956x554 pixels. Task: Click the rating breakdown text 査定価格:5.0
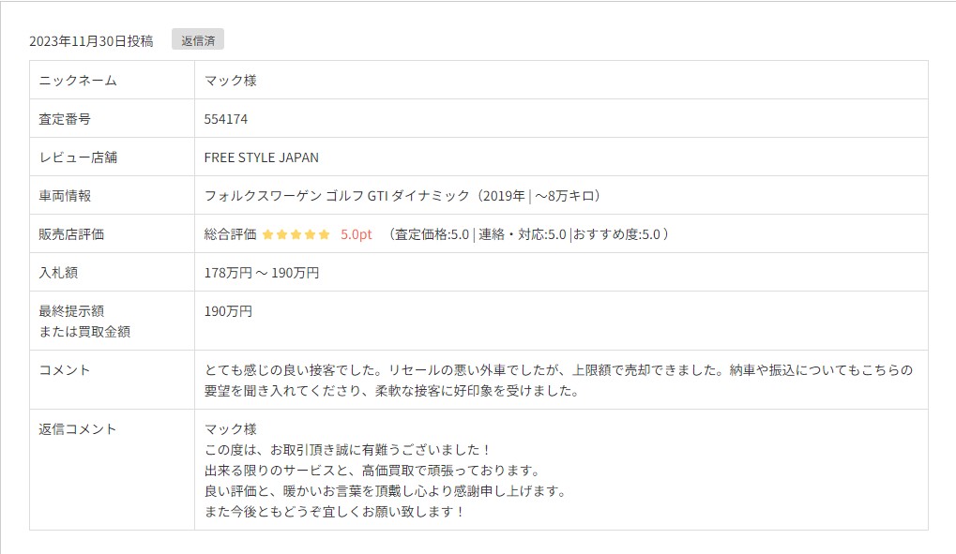tap(432, 234)
